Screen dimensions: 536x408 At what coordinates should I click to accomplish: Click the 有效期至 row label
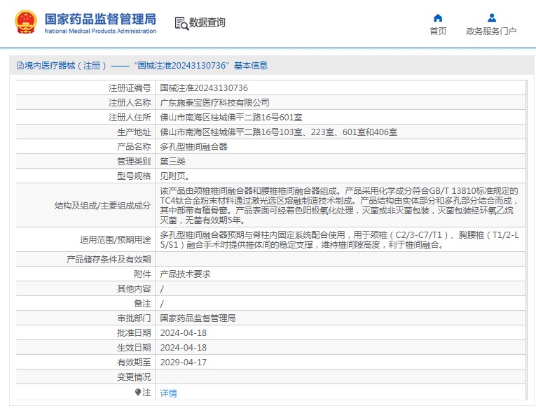pos(134,363)
